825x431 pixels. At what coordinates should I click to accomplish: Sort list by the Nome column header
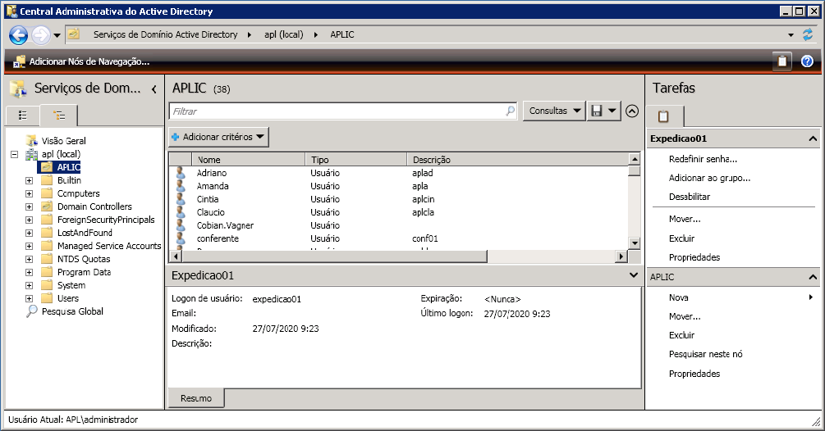pyautogui.click(x=248, y=160)
